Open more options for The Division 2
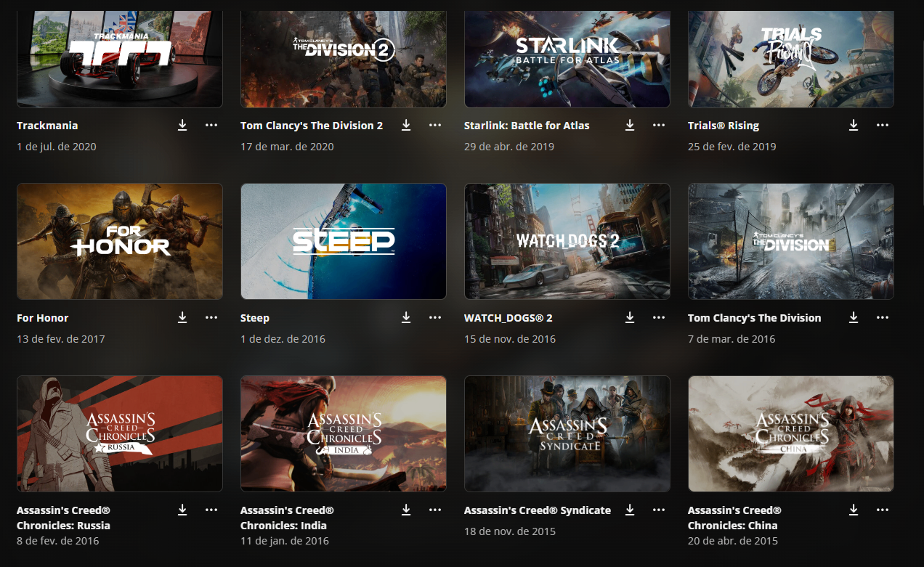Viewport: 924px width, 567px height. [435, 126]
